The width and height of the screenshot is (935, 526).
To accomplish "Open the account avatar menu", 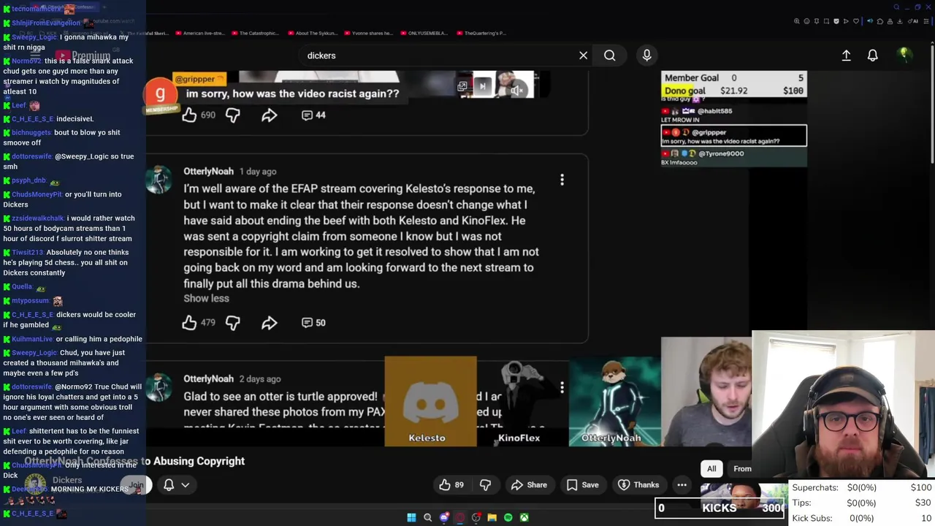I will coord(904,55).
